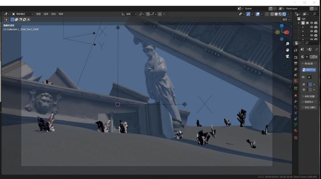Click the Scene name field
This screenshot has width=321, height=179.
256,8
